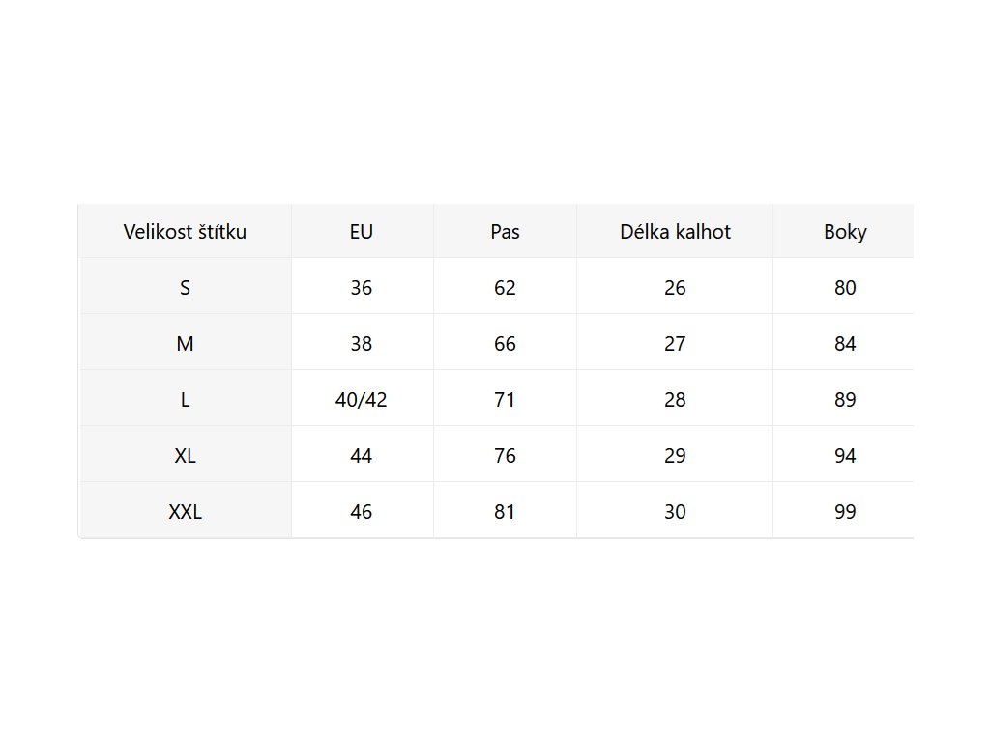Select the Boky value 94 cell

click(x=845, y=456)
